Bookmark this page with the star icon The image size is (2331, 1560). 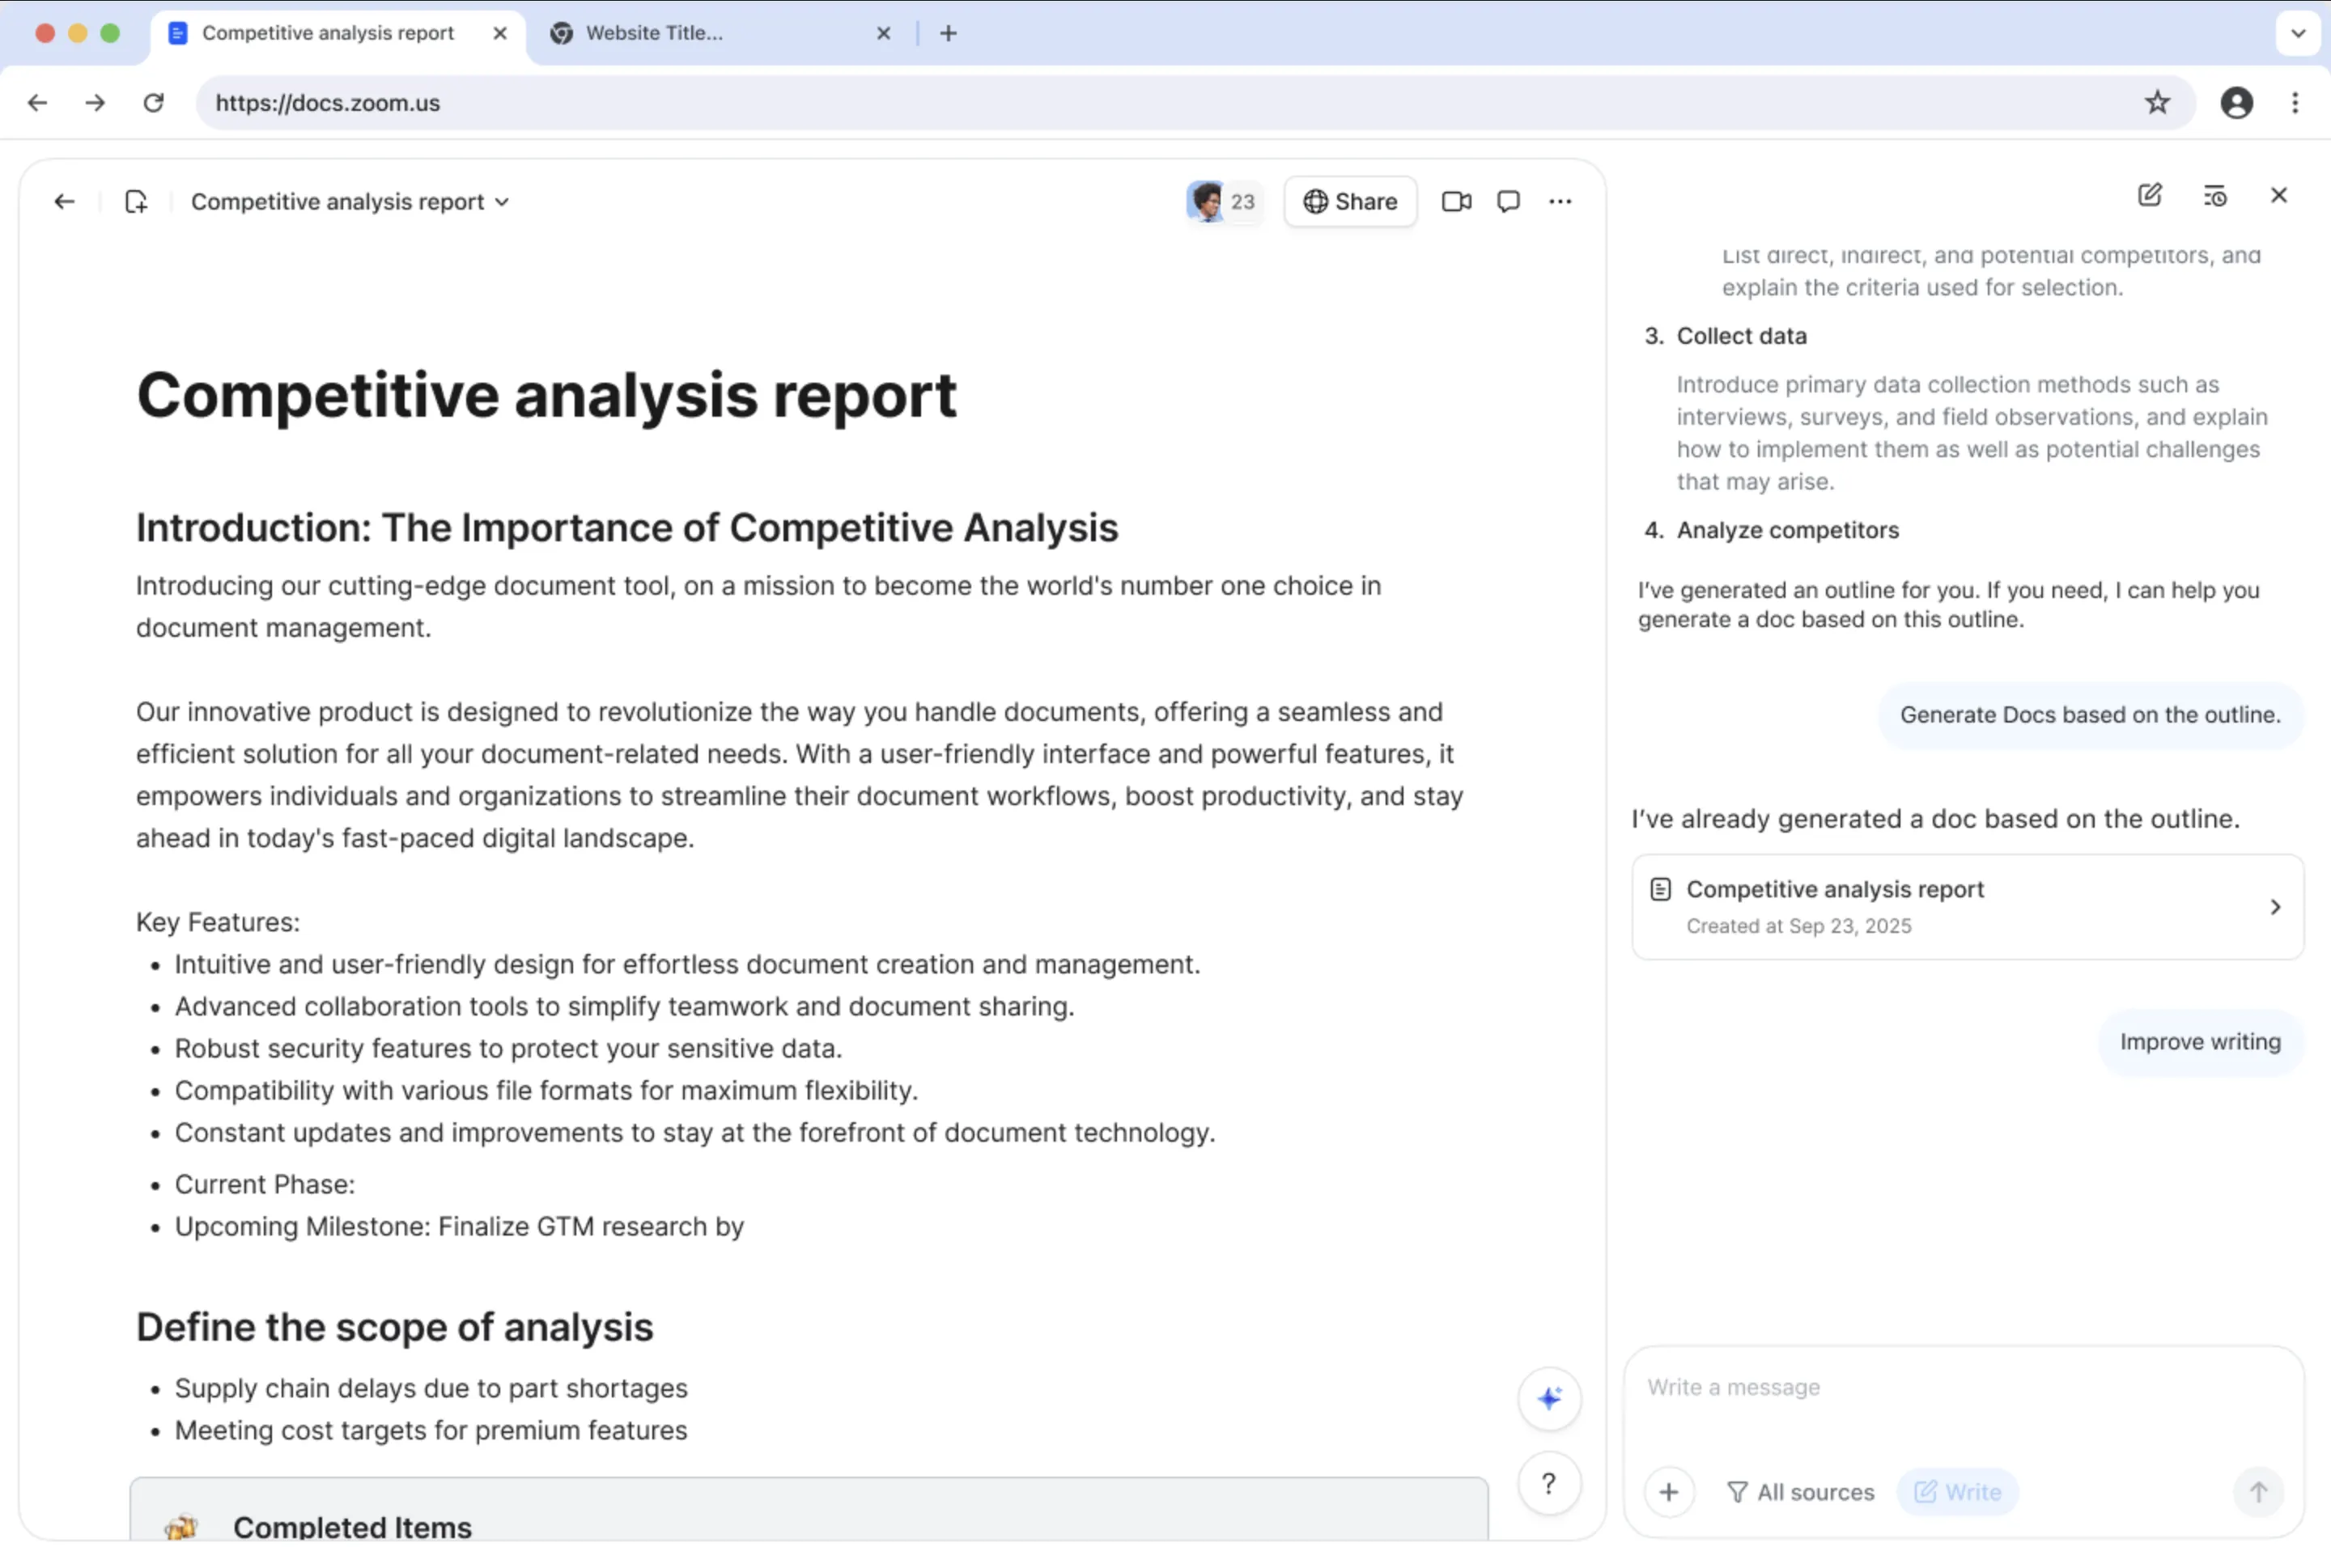[x=2157, y=103]
